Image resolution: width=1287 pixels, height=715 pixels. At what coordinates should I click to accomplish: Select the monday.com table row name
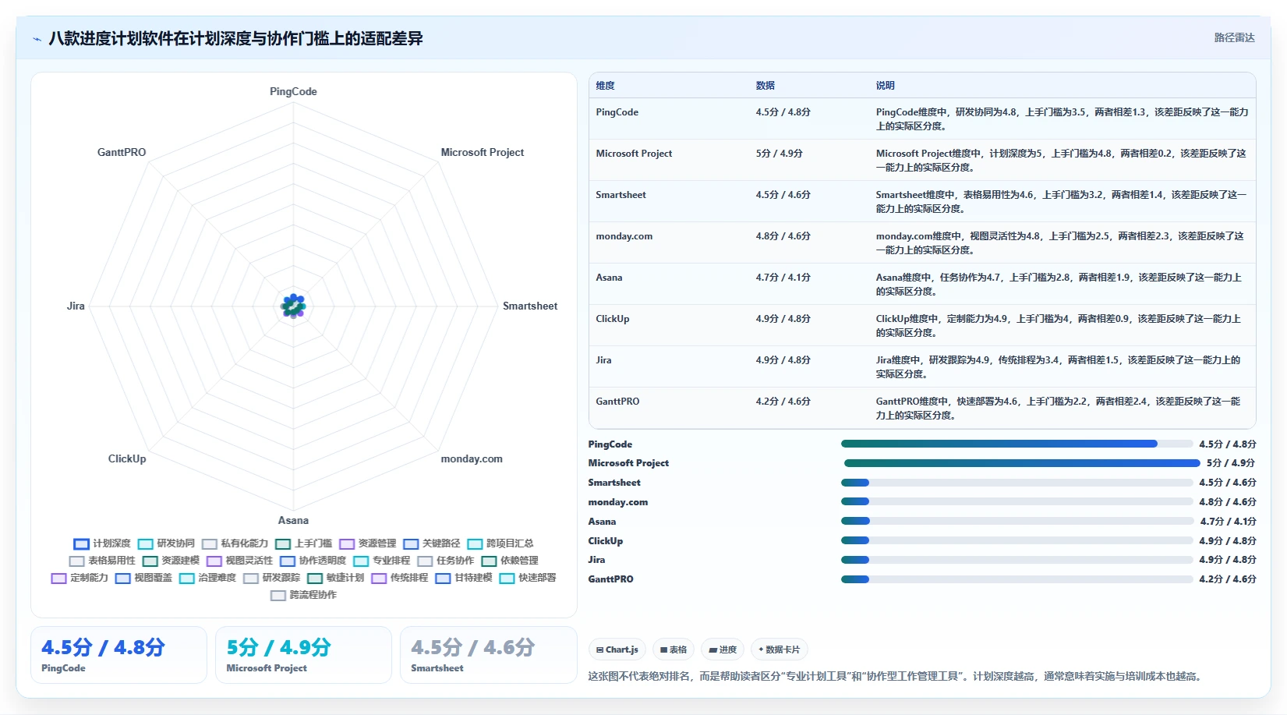624,236
